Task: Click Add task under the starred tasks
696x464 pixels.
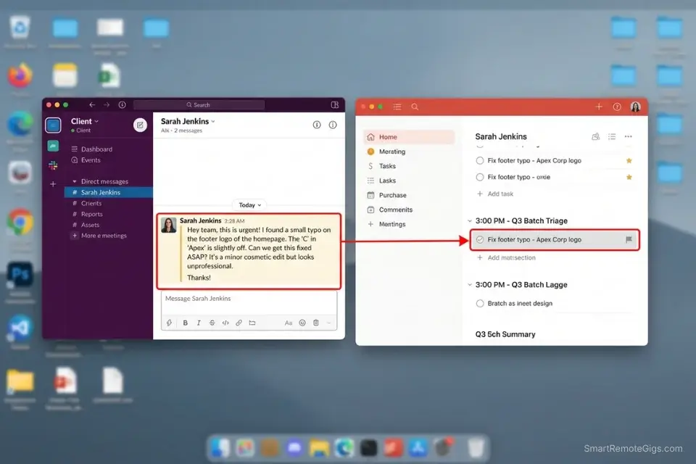Action: pyautogui.click(x=495, y=194)
